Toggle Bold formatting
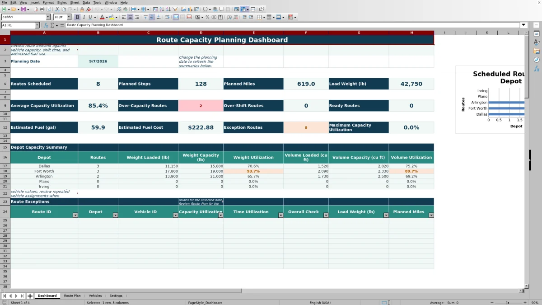 78,17
